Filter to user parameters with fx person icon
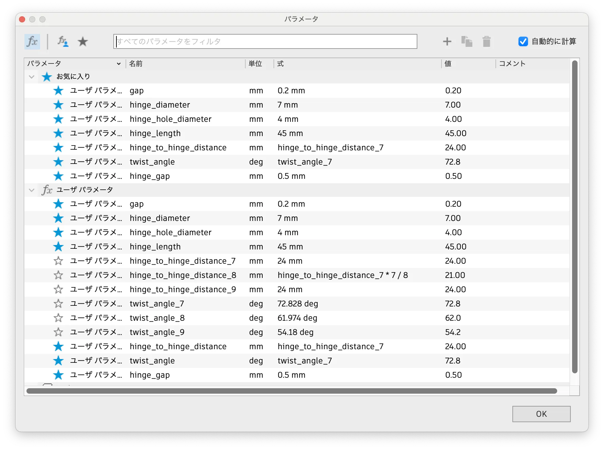604x450 pixels. click(63, 41)
